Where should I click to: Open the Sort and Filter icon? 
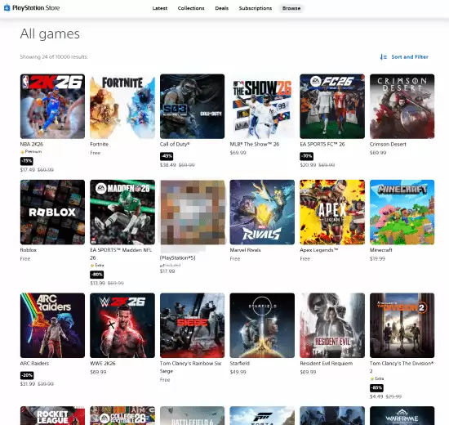383,56
